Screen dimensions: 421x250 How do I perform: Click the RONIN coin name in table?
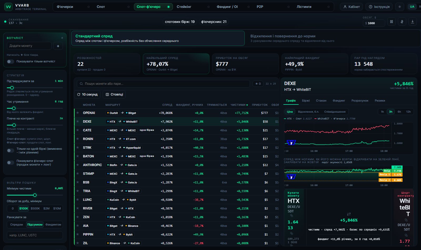click(x=88, y=139)
